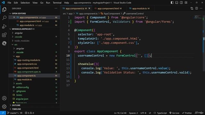Click the Explorer more actions ellipsis
Viewport: 205px width, 115px height.
56,8
